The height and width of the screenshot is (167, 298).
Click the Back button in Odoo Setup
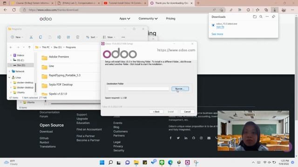(156, 112)
